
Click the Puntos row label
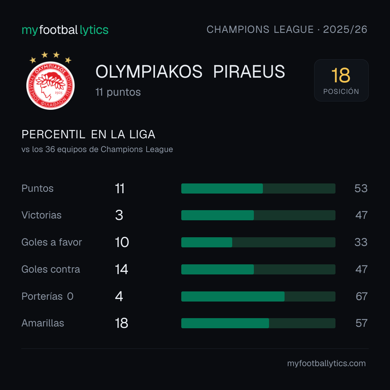[x=38, y=188]
